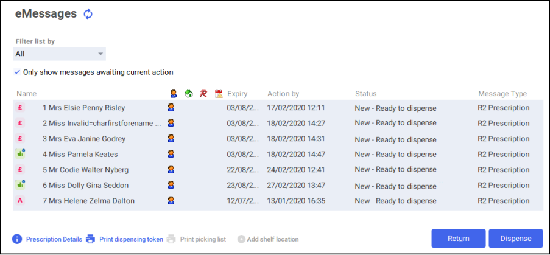Click the pink A icon for Helene Dalton

21,201
